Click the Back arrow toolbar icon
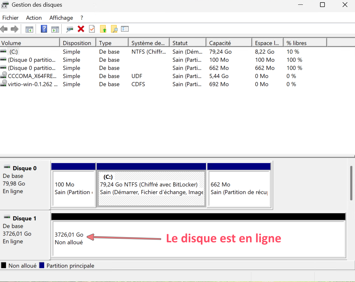This screenshot has height=282, width=355. click(x=4, y=29)
